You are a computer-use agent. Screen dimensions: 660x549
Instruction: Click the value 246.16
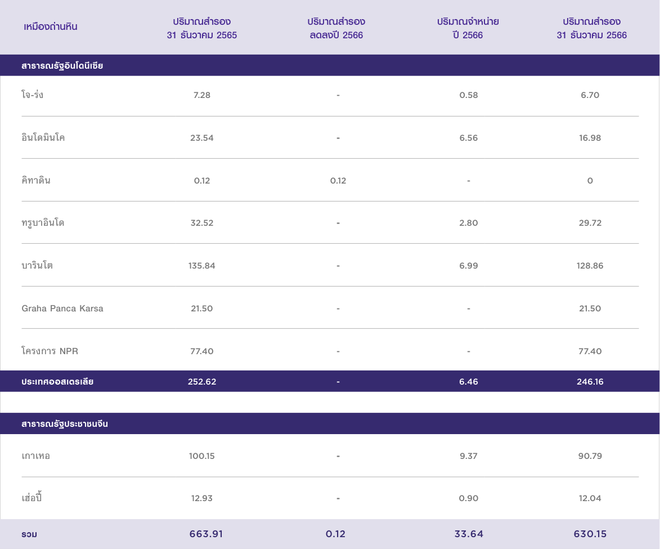pyautogui.click(x=590, y=382)
